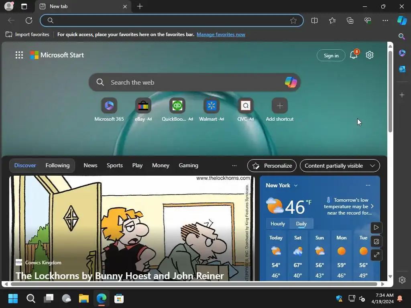Open File Explorer from taskbar
Screen dimensions: 411x308
[84, 298]
